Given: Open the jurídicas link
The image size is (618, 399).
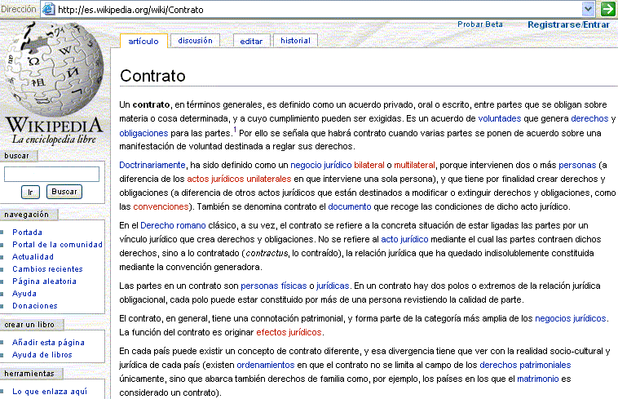Looking at the screenshot, I should click(333, 286).
